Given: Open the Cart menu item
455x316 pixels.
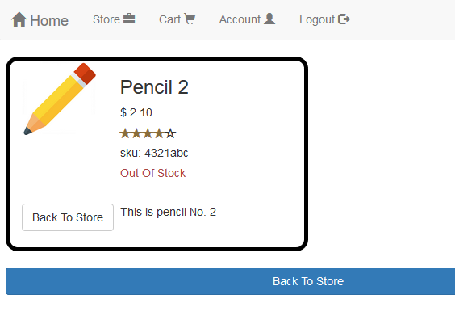Looking at the screenshot, I should click(x=177, y=19).
